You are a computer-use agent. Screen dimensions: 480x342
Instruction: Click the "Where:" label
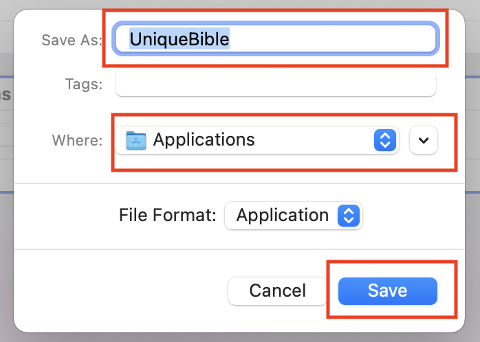pos(77,140)
